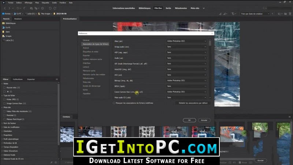The image size is (293, 165).
Task: Select the orange graffiti thumbnail in Contenu
Action: click(232, 134)
